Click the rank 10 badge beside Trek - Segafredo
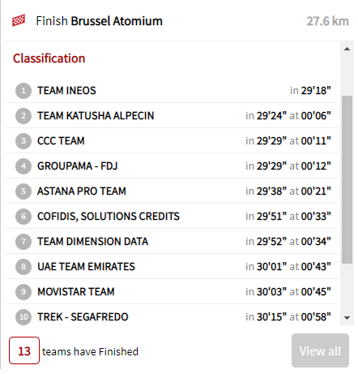 pyautogui.click(x=23, y=316)
